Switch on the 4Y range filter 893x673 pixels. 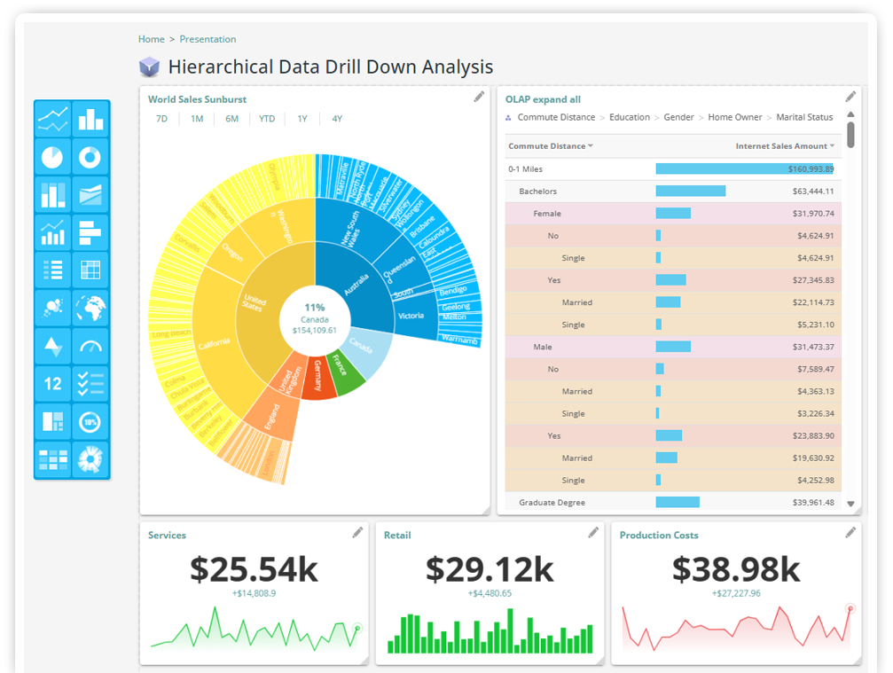336,118
